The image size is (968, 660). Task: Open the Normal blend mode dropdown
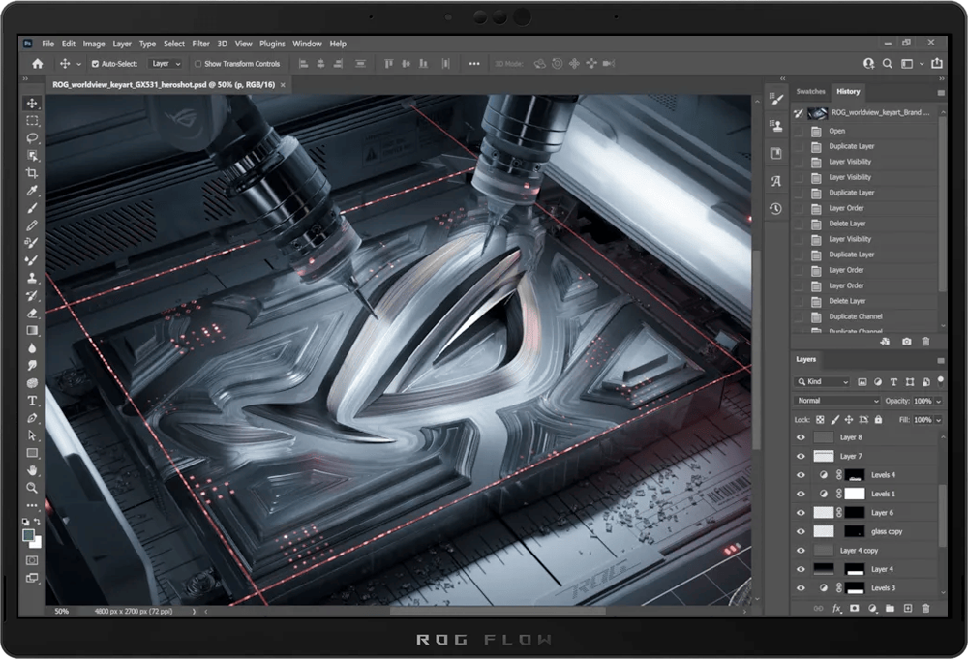coord(836,401)
